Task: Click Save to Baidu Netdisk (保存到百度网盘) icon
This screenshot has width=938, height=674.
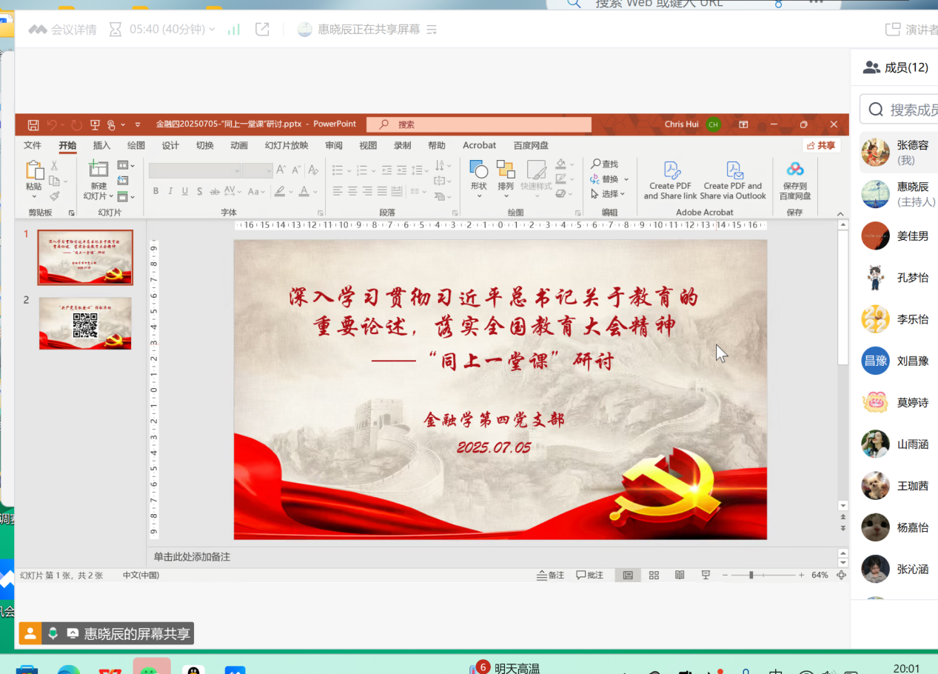Action: (795, 170)
